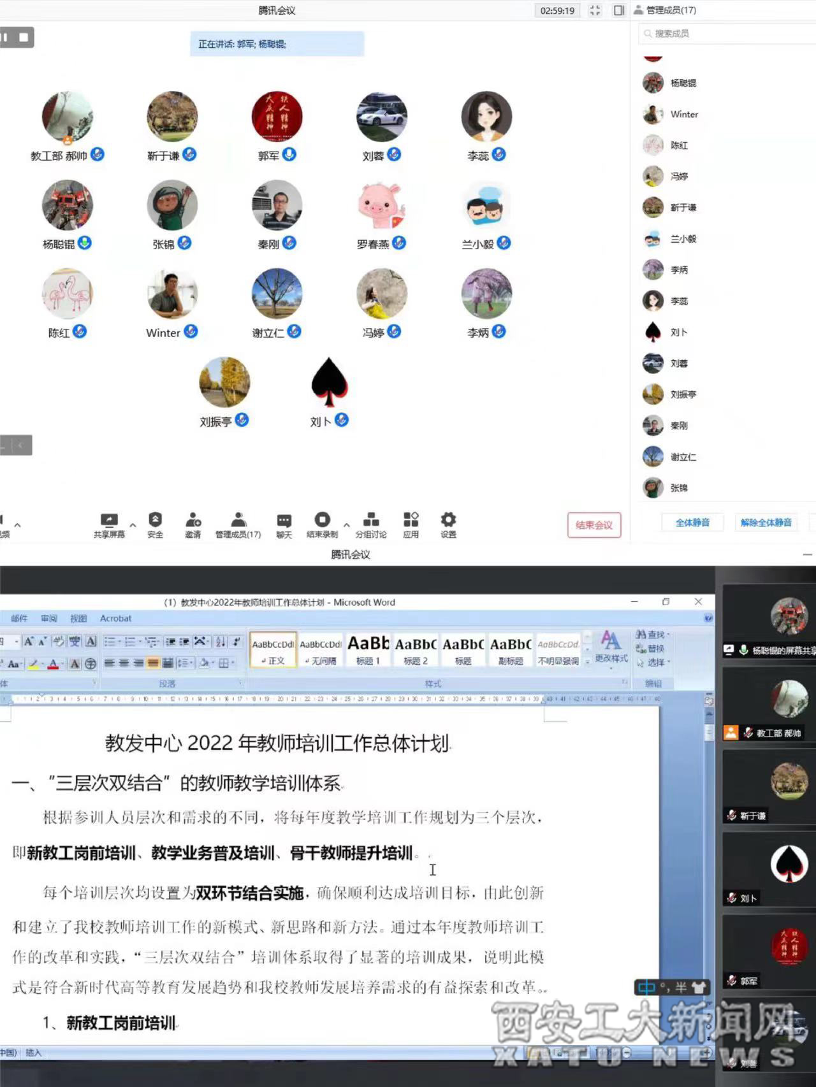Expand the recording options arrow

[x=346, y=526]
